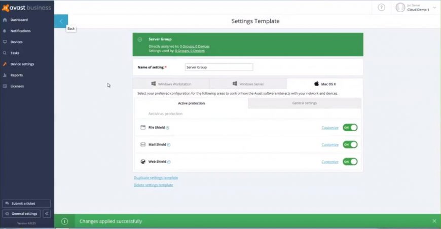Click General settings button at sidebar bottom
Image resolution: width=441 pixels, height=229 pixels.
(x=21, y=213)
